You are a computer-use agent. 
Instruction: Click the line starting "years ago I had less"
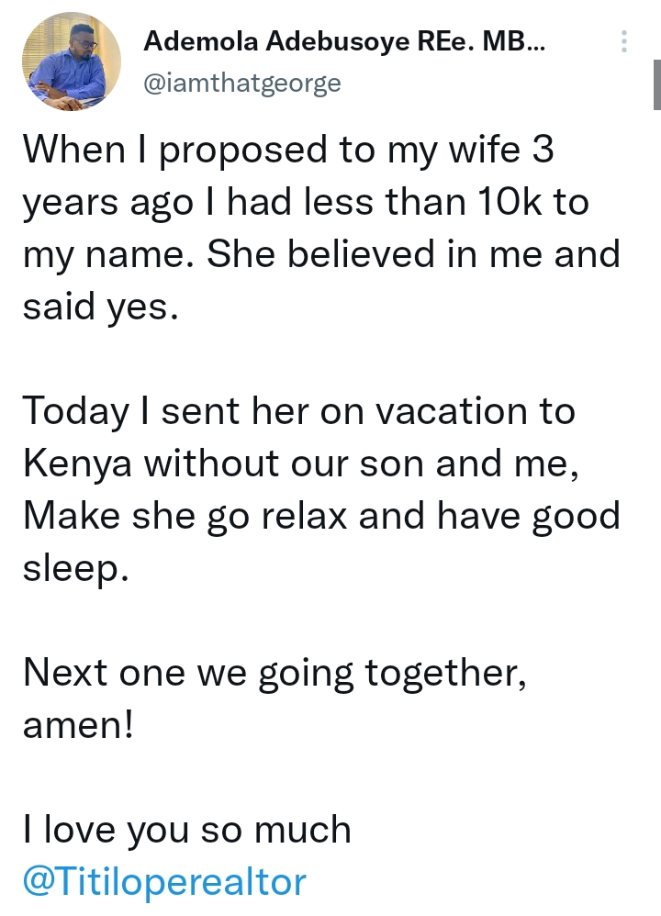click(306, 202)
